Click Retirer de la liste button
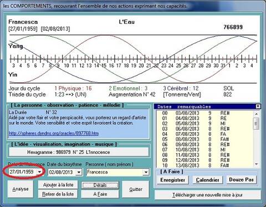 coord(58,194)
